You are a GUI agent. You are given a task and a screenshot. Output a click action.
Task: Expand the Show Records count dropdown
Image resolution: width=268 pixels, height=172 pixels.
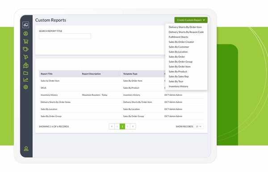click(x=199, y=127)
